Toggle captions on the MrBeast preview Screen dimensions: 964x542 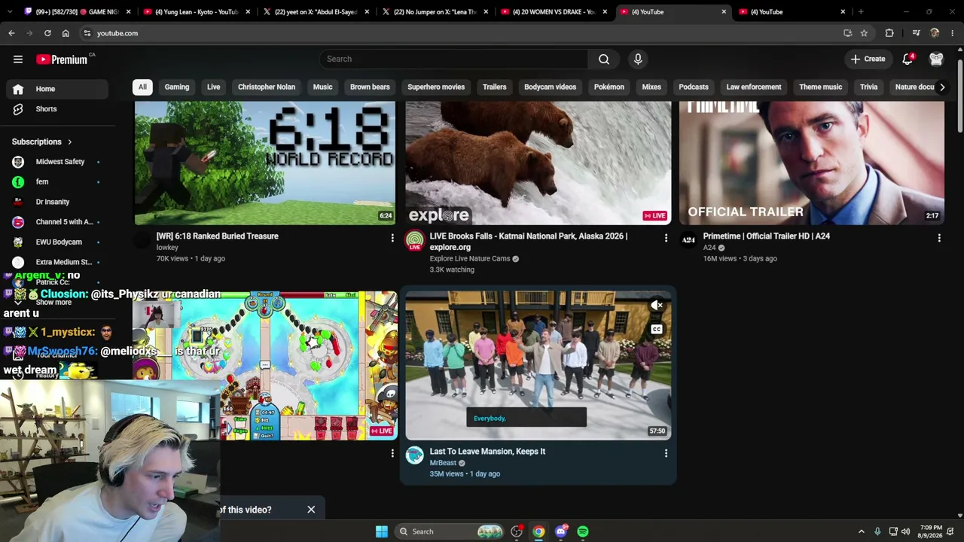(x=657, y=329)
